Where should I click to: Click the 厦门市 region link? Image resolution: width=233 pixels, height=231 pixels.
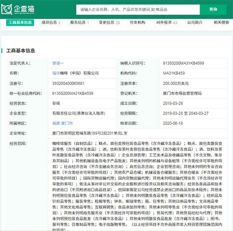point(67,123)
